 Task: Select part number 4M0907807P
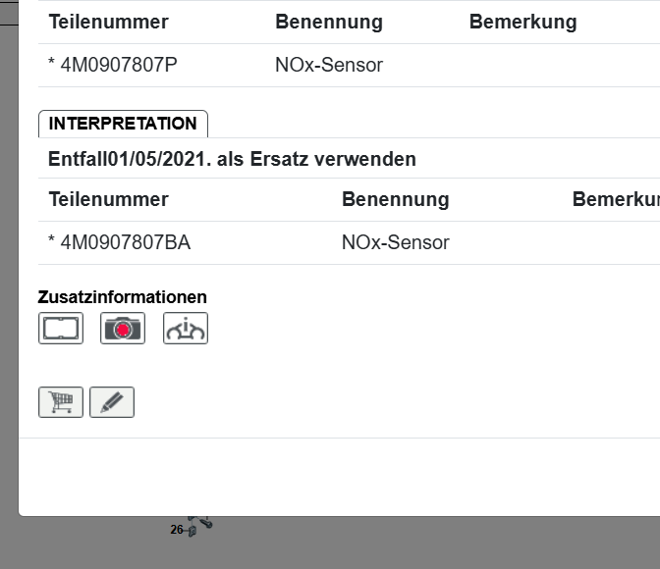113,66
